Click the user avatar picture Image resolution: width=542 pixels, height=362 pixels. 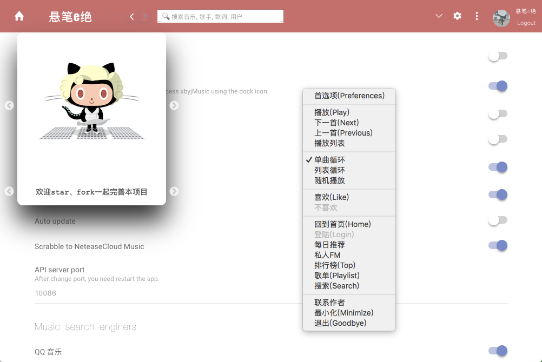coord(501,18)
